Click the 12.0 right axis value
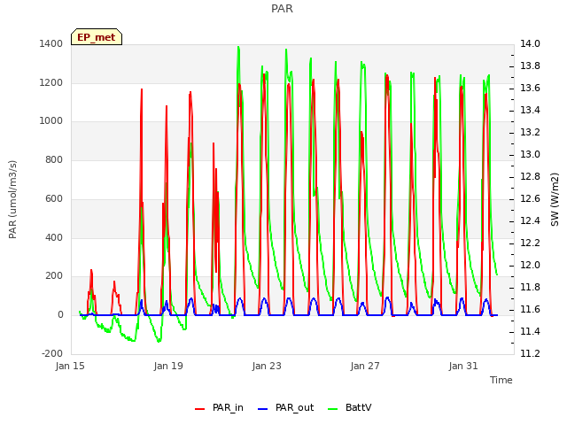Screen dimensions: 567x425 pos(530,265)
